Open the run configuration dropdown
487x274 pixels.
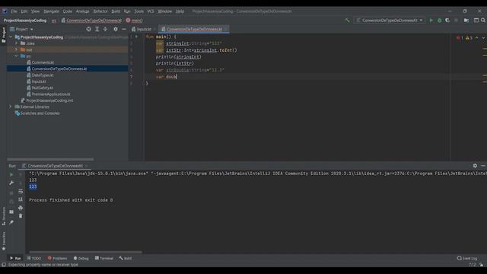coord(390,21)
